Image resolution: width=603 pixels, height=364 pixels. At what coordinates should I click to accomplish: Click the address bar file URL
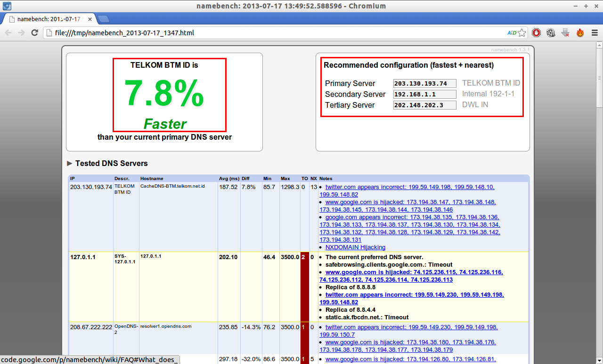pos(124,33)
